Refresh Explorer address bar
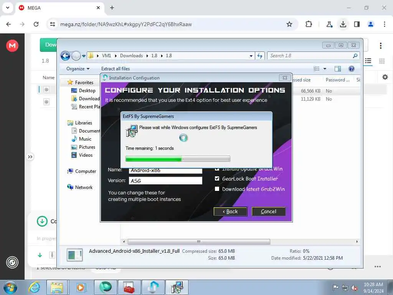 [260, 56]
